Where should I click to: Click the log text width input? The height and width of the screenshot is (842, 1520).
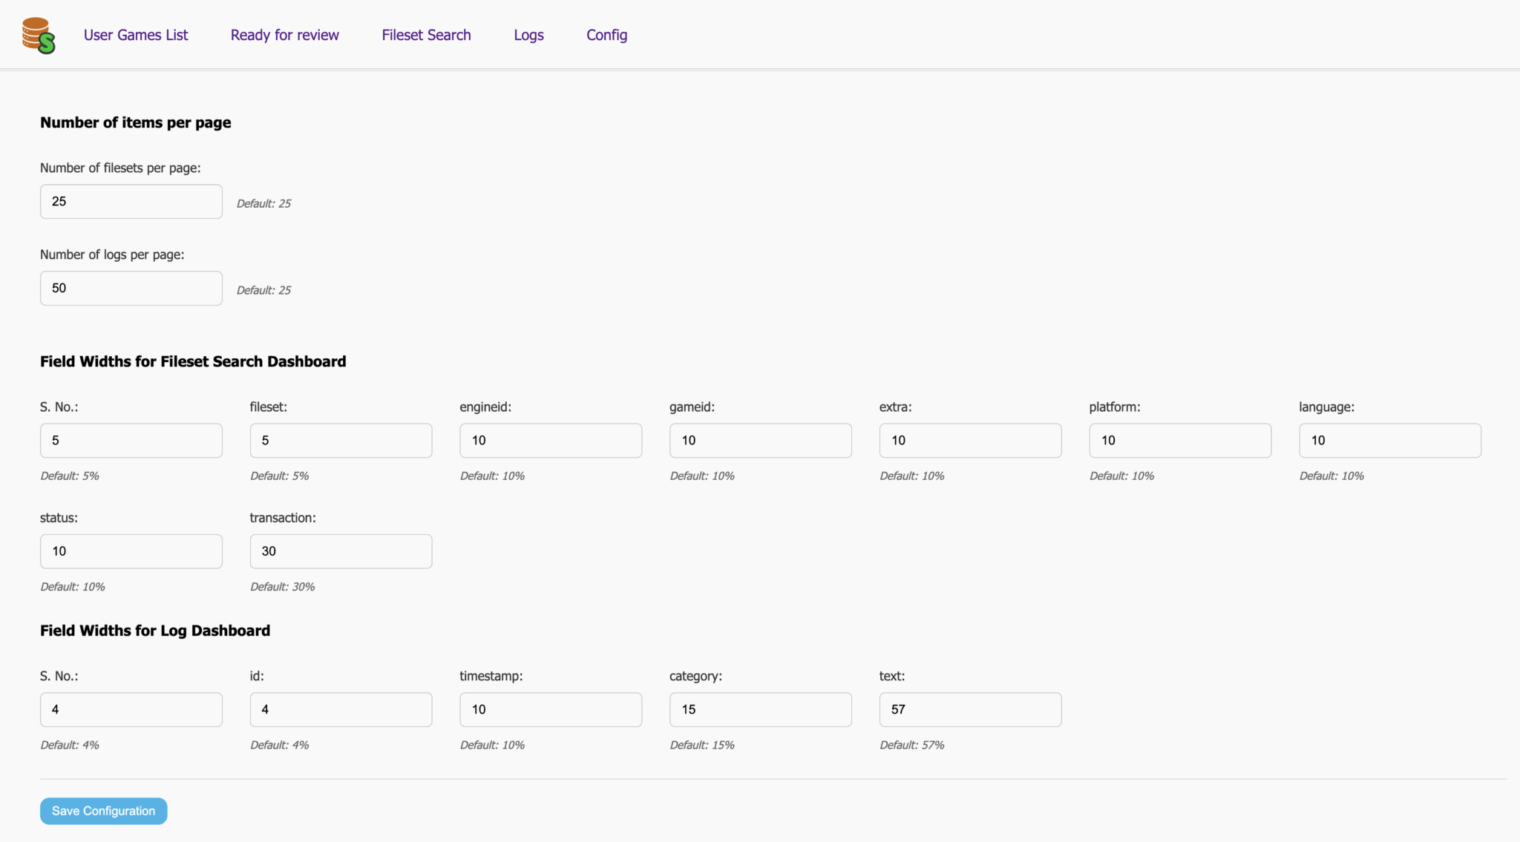[x=970, y=710]
